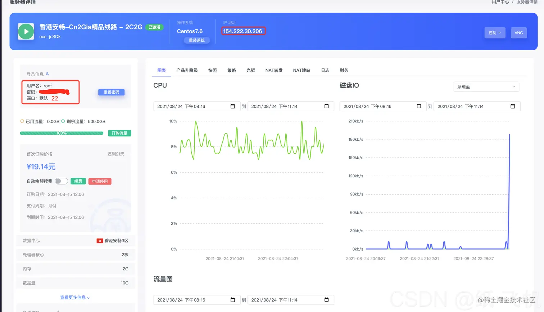
Task: Click the 订购流量 button
Action: pyautogui.click(x=119, y=133)
